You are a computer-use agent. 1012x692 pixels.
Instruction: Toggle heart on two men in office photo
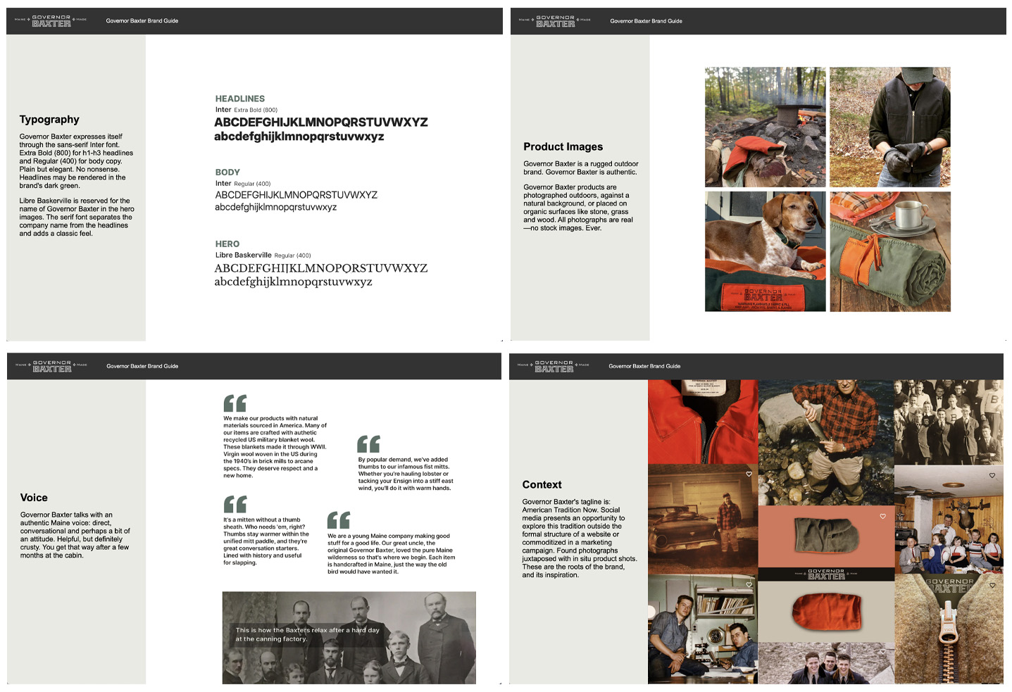pos(749,585)
